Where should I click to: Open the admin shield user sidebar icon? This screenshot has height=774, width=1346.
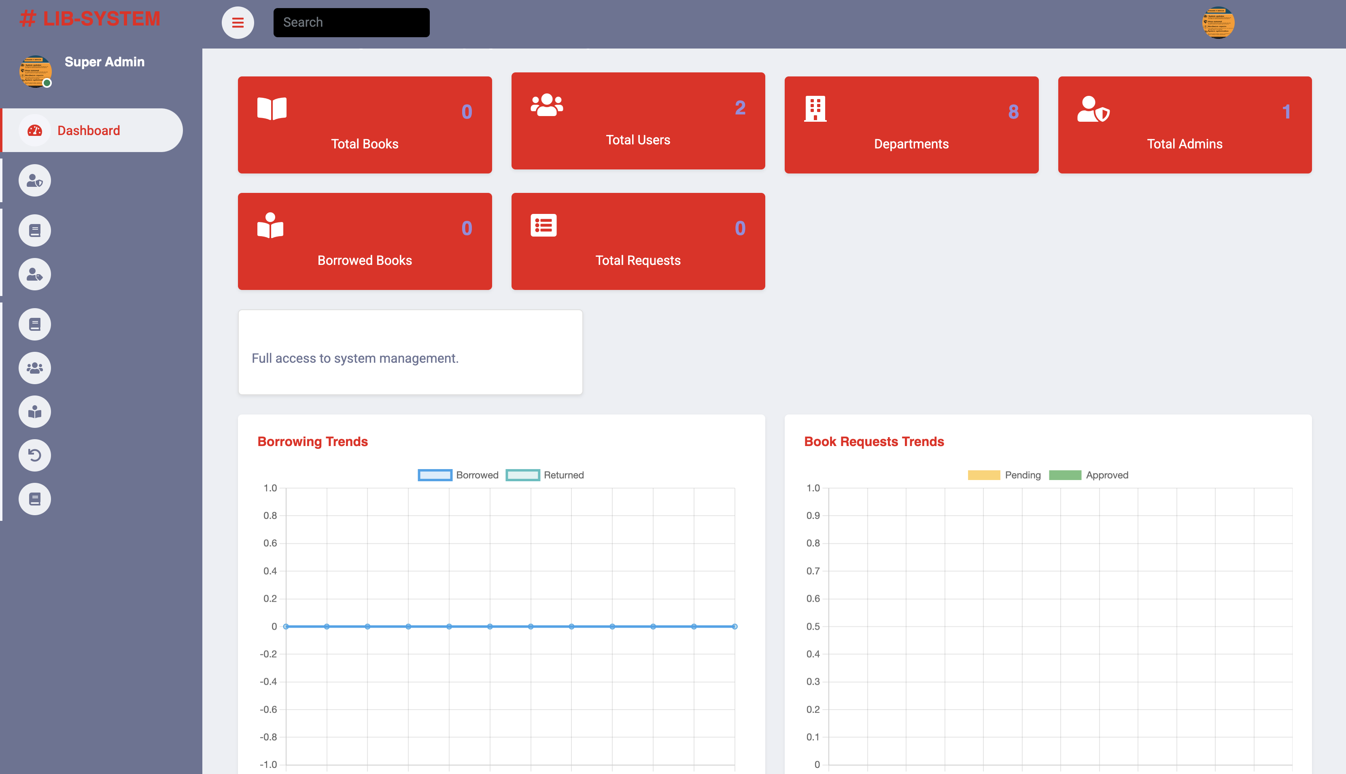34,181
